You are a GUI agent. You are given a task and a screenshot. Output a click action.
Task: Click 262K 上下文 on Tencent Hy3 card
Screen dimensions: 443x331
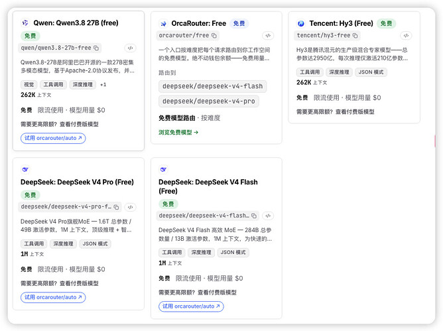tap(312, 82)
